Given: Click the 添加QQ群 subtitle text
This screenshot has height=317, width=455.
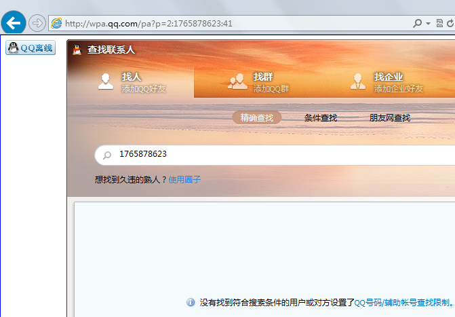Looking at the screenshot, I should (271, 89).
